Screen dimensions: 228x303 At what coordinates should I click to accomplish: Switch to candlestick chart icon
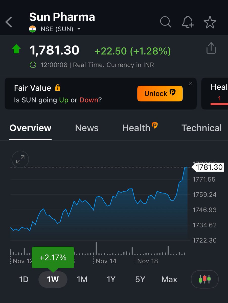click(x=205, y=279)
